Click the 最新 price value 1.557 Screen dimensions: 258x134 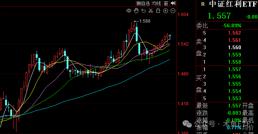235,106
